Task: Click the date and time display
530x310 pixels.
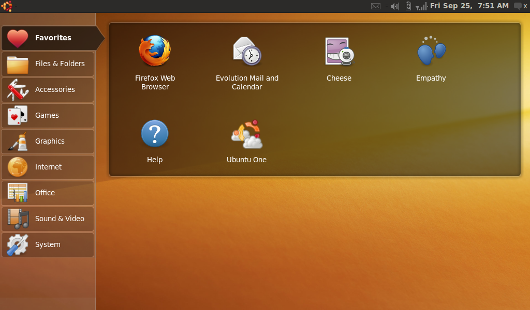Action: click(x=469, y=6)
